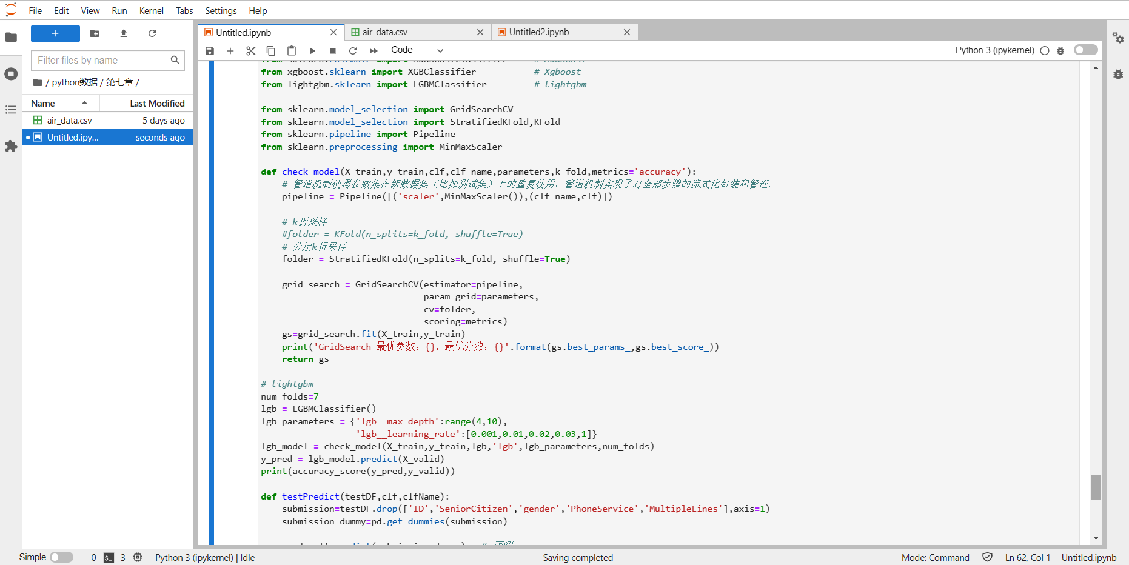Click Python 3 (ipykernel) | Idle status

tap(205, 558)
